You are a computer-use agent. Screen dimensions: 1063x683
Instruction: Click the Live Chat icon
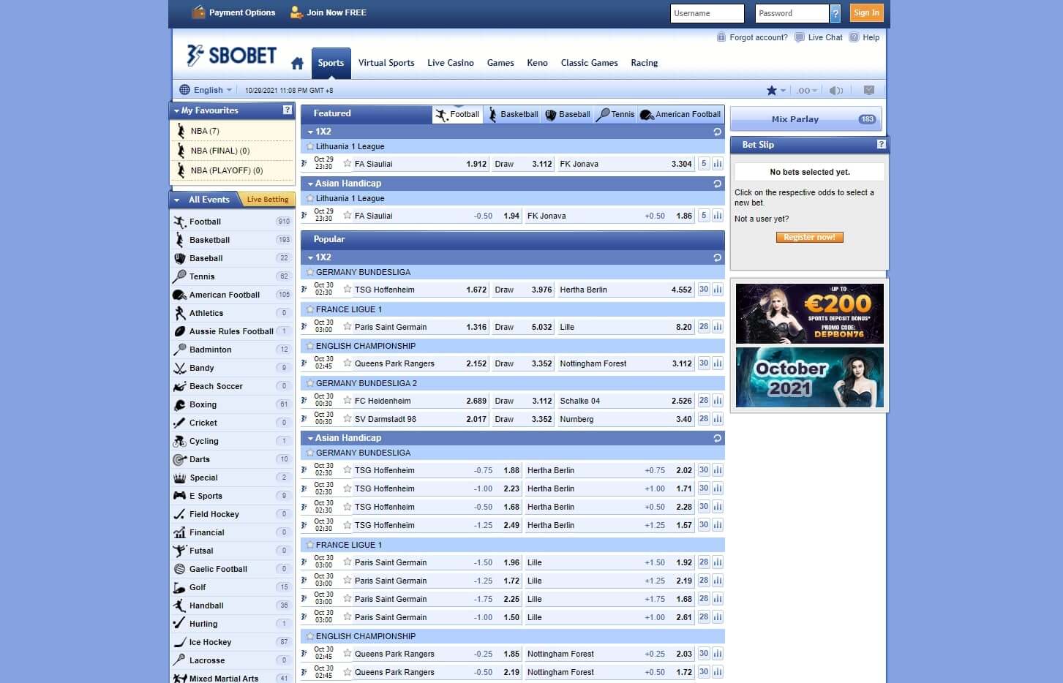[x=799, y=37]
